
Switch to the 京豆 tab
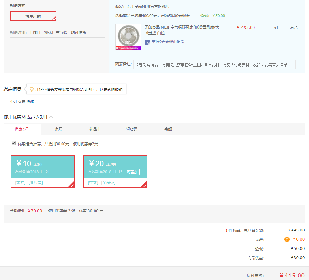[x=58, y=129]
